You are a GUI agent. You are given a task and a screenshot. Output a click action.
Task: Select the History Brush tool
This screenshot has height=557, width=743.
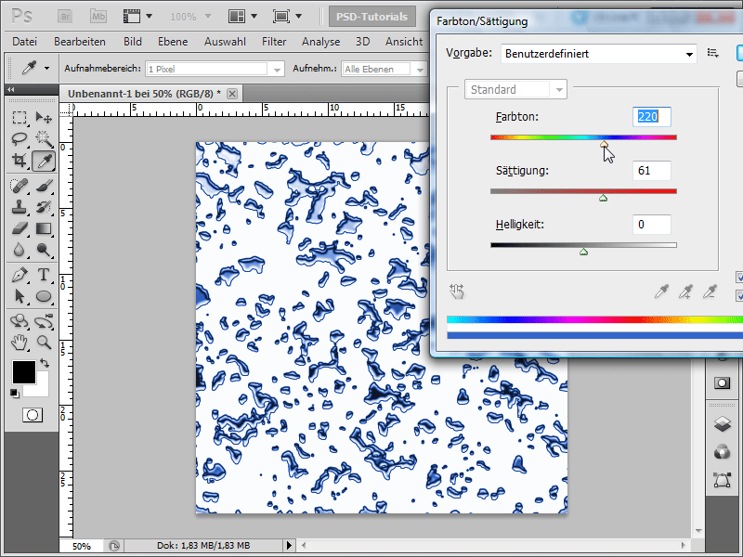tap(44, 207)
